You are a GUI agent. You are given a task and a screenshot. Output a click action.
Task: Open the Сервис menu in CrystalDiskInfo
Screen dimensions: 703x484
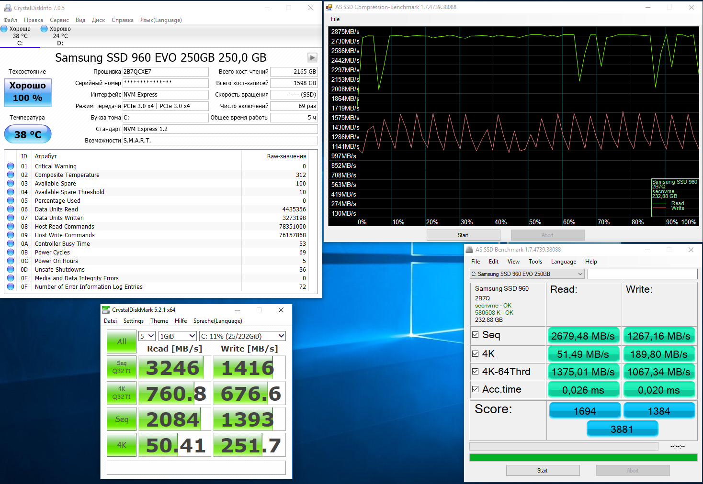(x=59, y=20)
